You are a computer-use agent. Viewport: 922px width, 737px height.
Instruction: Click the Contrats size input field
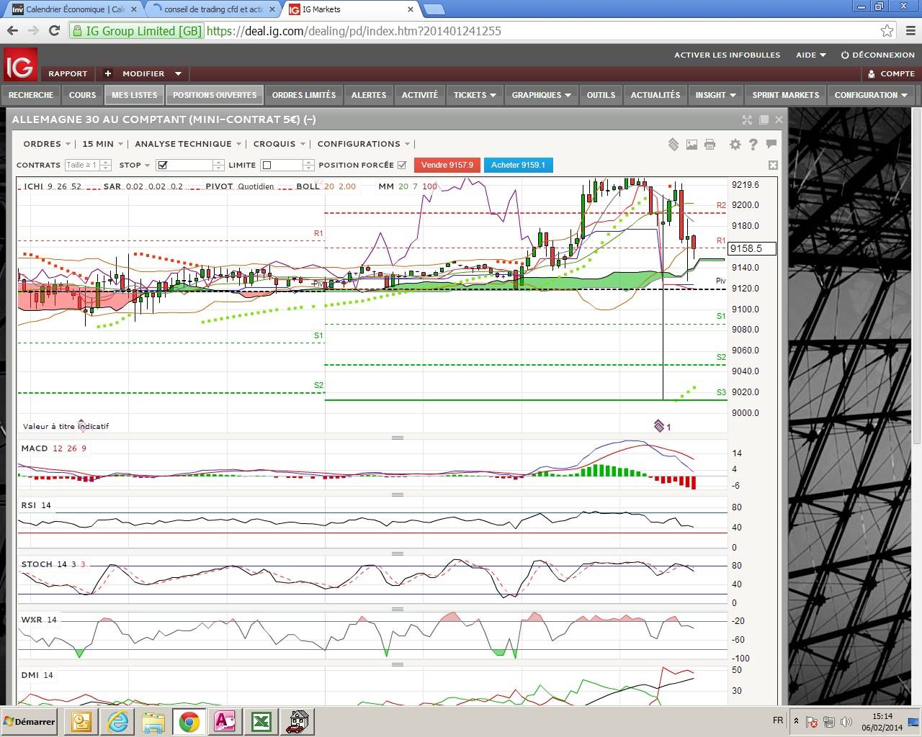(81, 165)
